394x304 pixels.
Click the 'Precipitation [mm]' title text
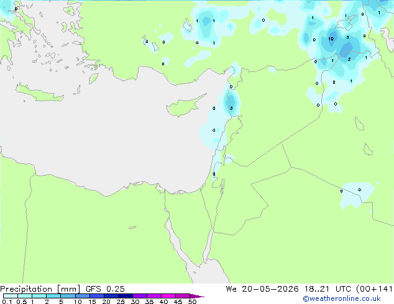pyautogui.click(x=40, y=289)
